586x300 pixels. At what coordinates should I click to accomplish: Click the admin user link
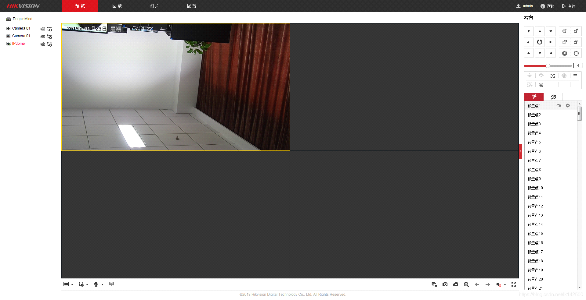click(x=525, y=6)
